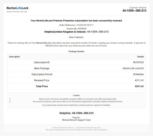
Task: Select the IR-IT25VZ subscription ID value
Action: (138, 62)
